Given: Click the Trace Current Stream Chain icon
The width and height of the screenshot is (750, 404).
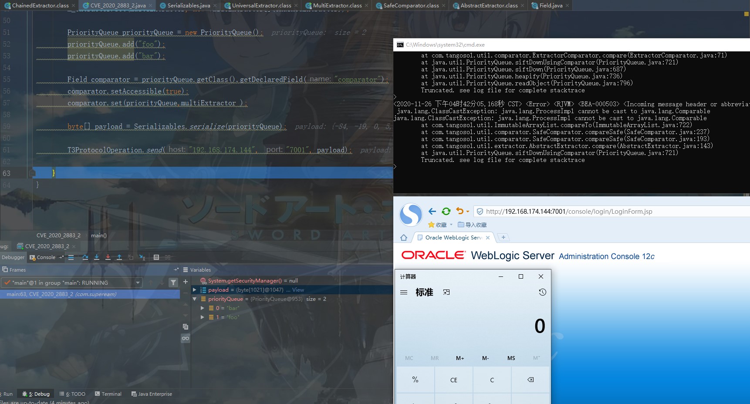Looking at the screenshot, I should point(168,257).
